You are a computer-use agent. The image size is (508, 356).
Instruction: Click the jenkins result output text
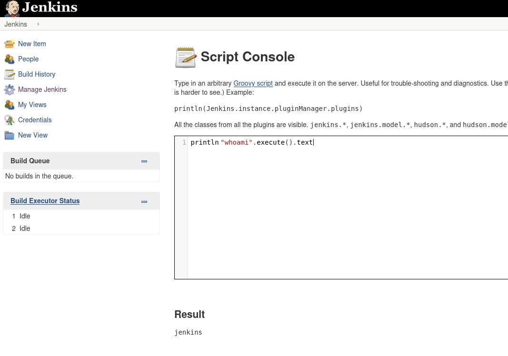188,332
